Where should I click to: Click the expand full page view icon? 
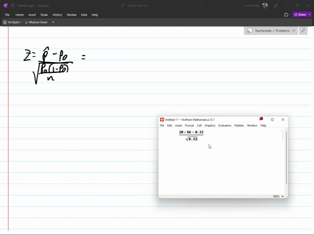(303, 31)
